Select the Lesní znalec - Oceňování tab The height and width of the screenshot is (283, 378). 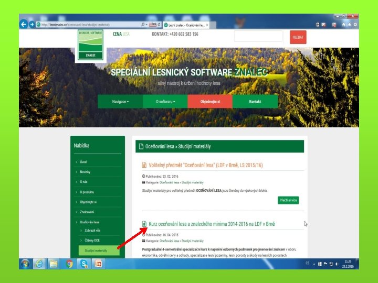pyautogui.click(x=186, y=25)
